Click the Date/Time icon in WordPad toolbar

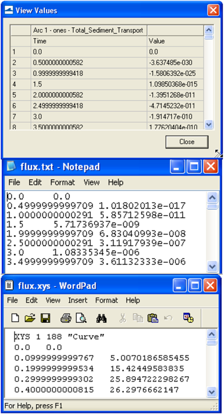click(188, 318)
